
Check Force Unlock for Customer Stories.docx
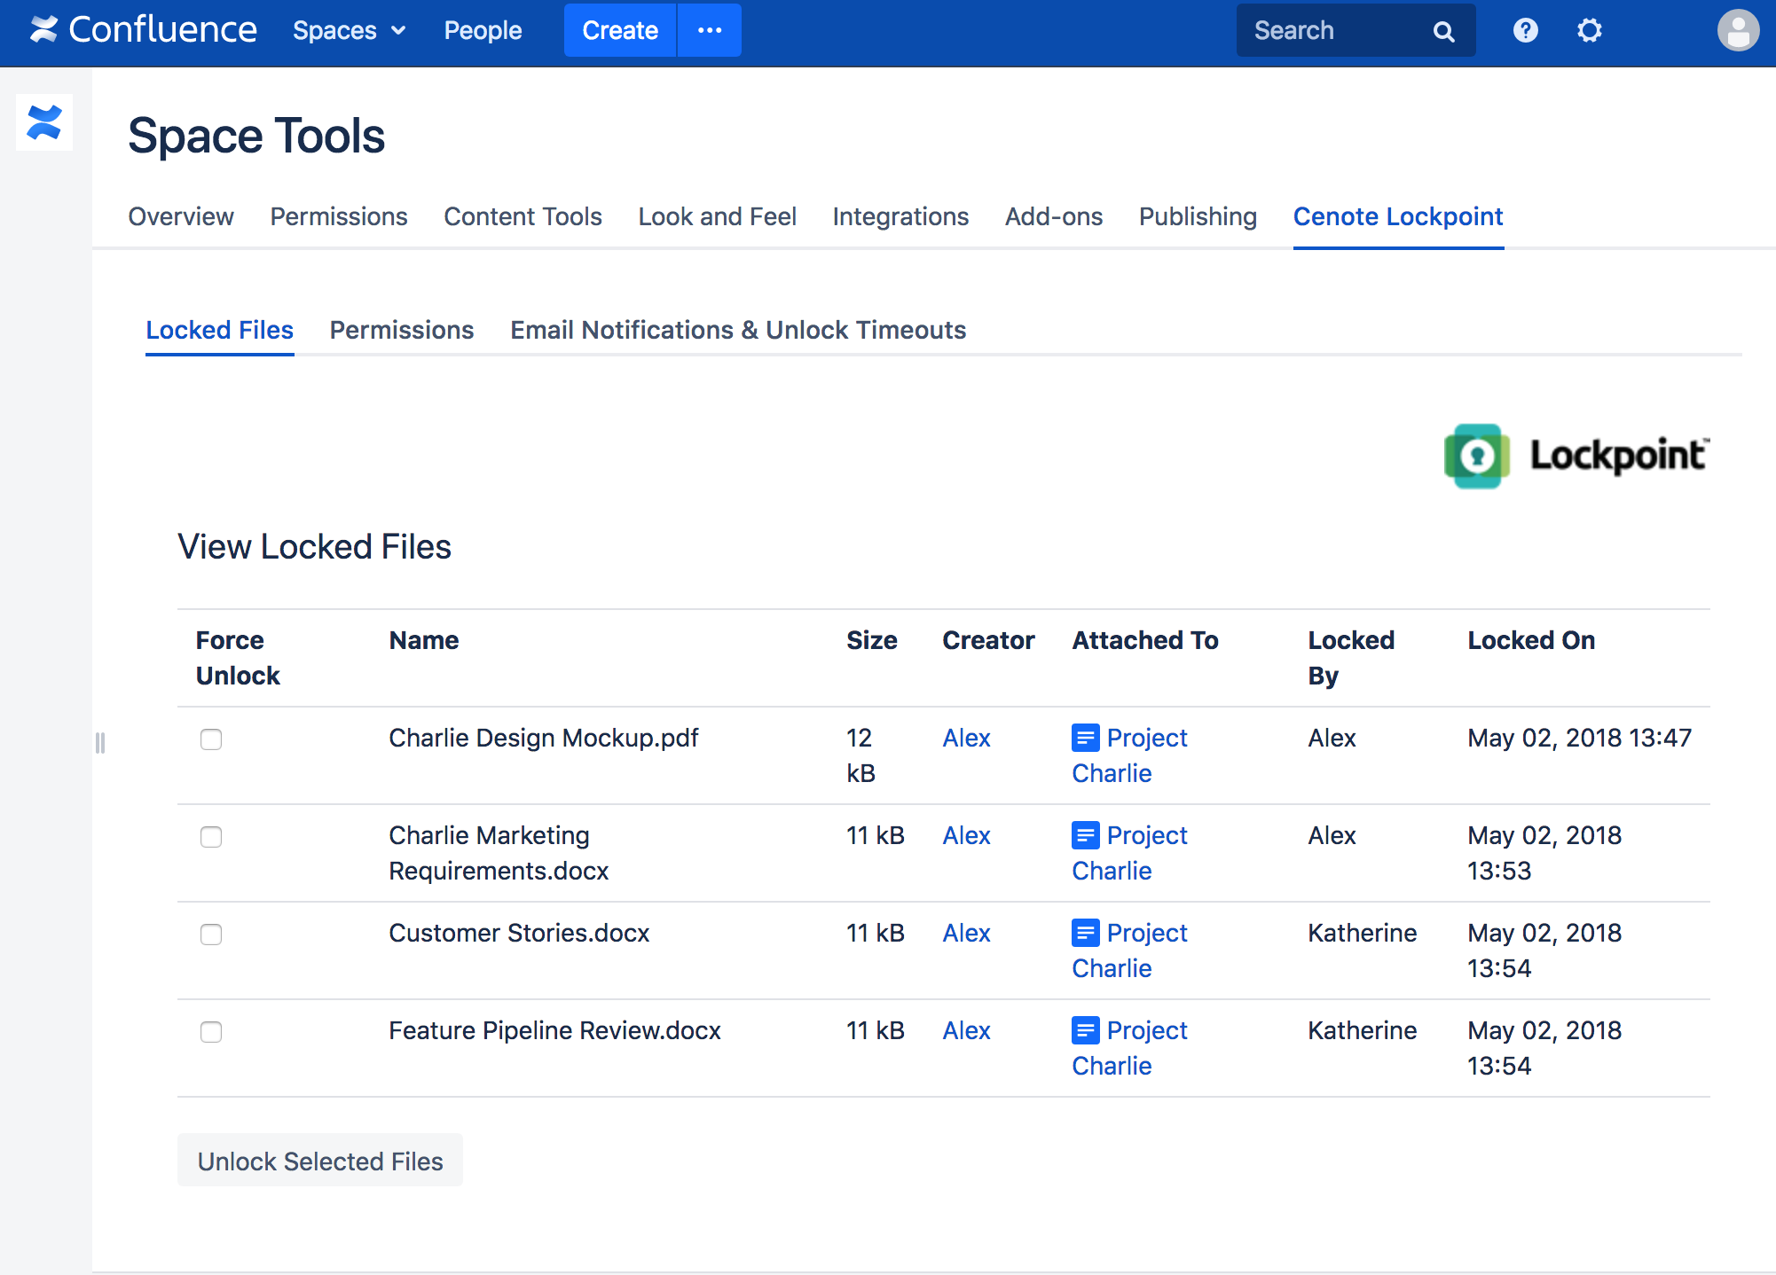(x=211, y=935)
